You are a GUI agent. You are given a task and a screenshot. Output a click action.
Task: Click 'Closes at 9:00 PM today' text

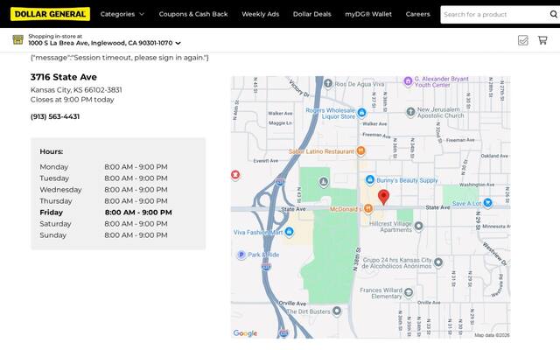pos(72,100)
